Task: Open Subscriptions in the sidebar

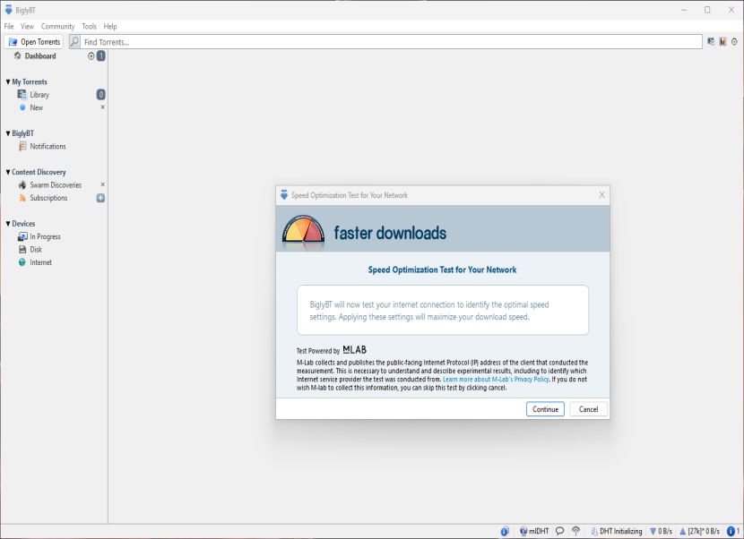Action: point(48,198)
